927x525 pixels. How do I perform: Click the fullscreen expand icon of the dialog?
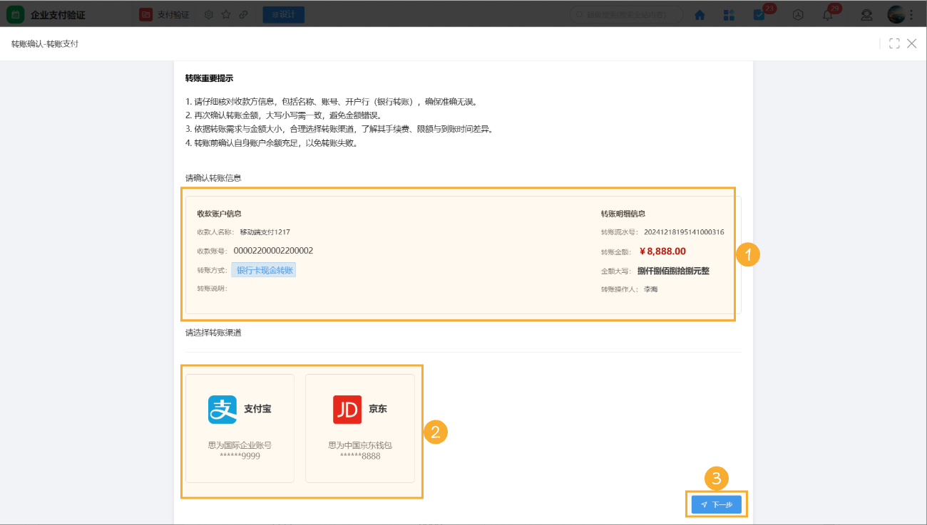pos(894,43)
